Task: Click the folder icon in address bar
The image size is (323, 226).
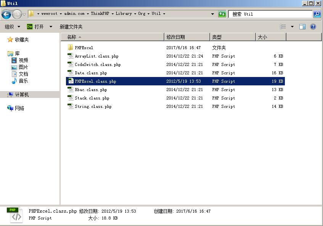Action: [x=31, y=14]
